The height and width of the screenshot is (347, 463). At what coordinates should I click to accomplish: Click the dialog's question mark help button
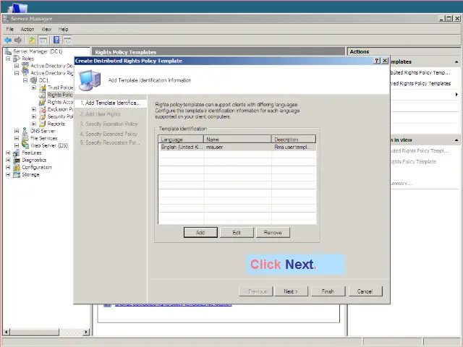point(377,61)
